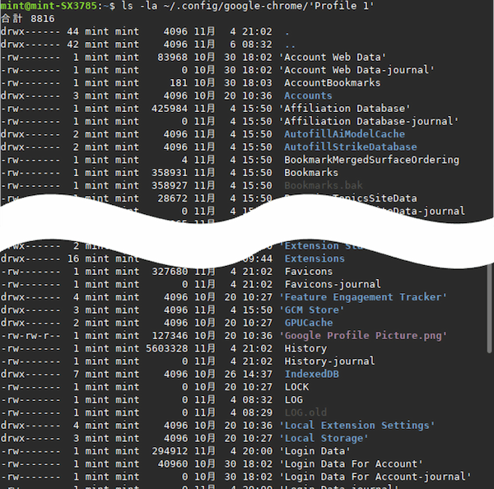Click the History-journal file name
This screenshot has height=489, width=494.
coord(329,361)
